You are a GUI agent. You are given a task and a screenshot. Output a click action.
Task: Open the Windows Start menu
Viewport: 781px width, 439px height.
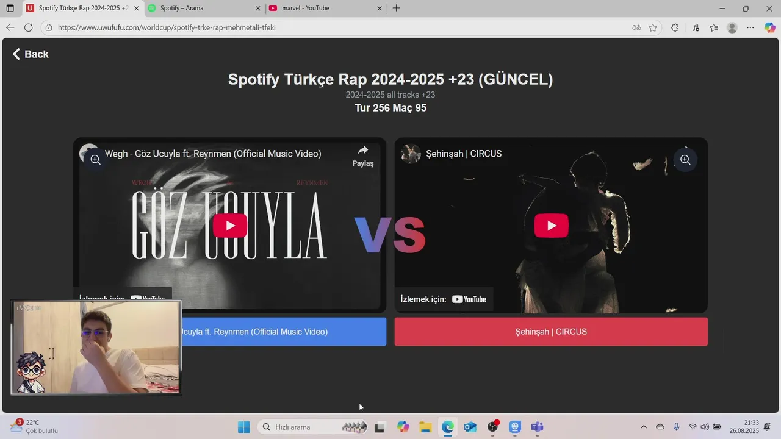point(243,427)
